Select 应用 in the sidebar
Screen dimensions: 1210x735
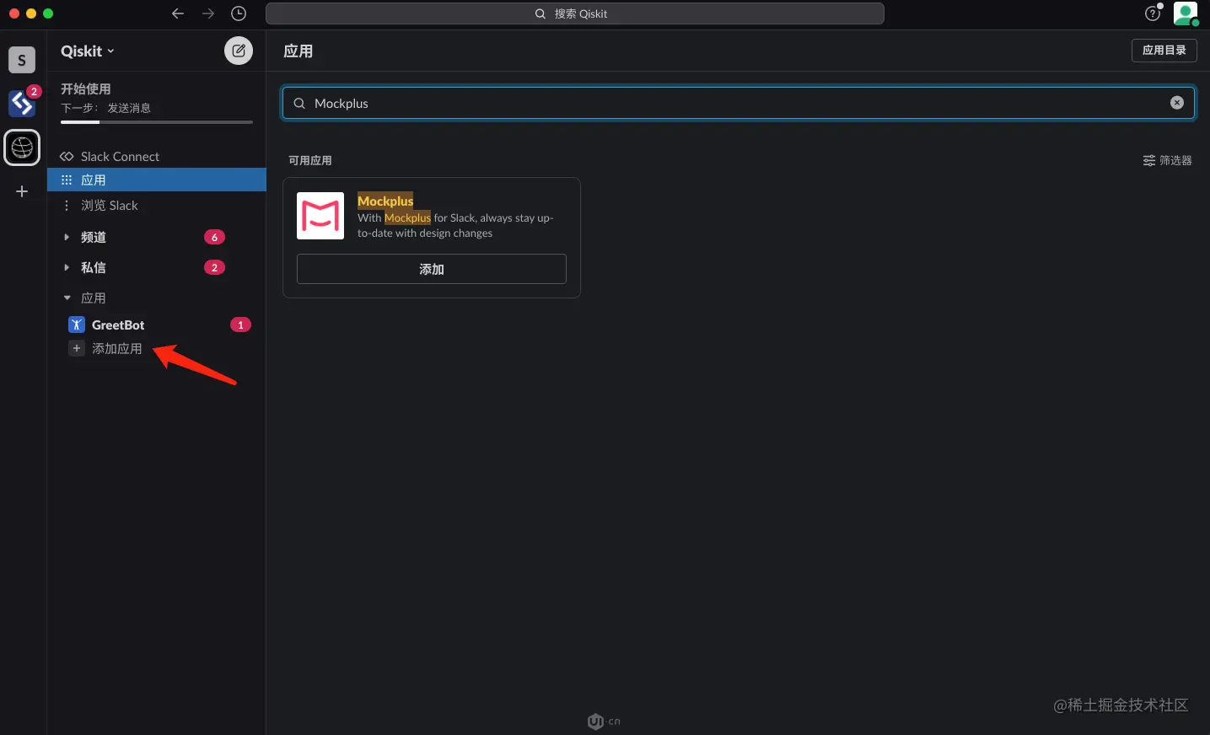click(x=157, y=180)
